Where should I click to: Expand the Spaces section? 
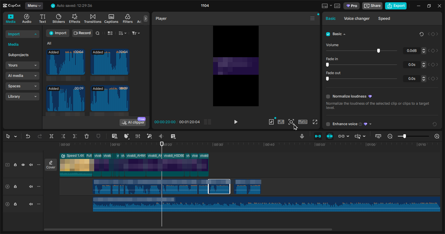pyautogui.click(x=22, y=86)
